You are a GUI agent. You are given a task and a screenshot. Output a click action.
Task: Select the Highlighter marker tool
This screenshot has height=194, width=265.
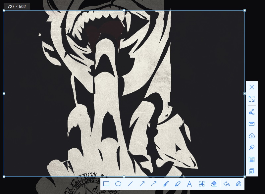point(178,184)
